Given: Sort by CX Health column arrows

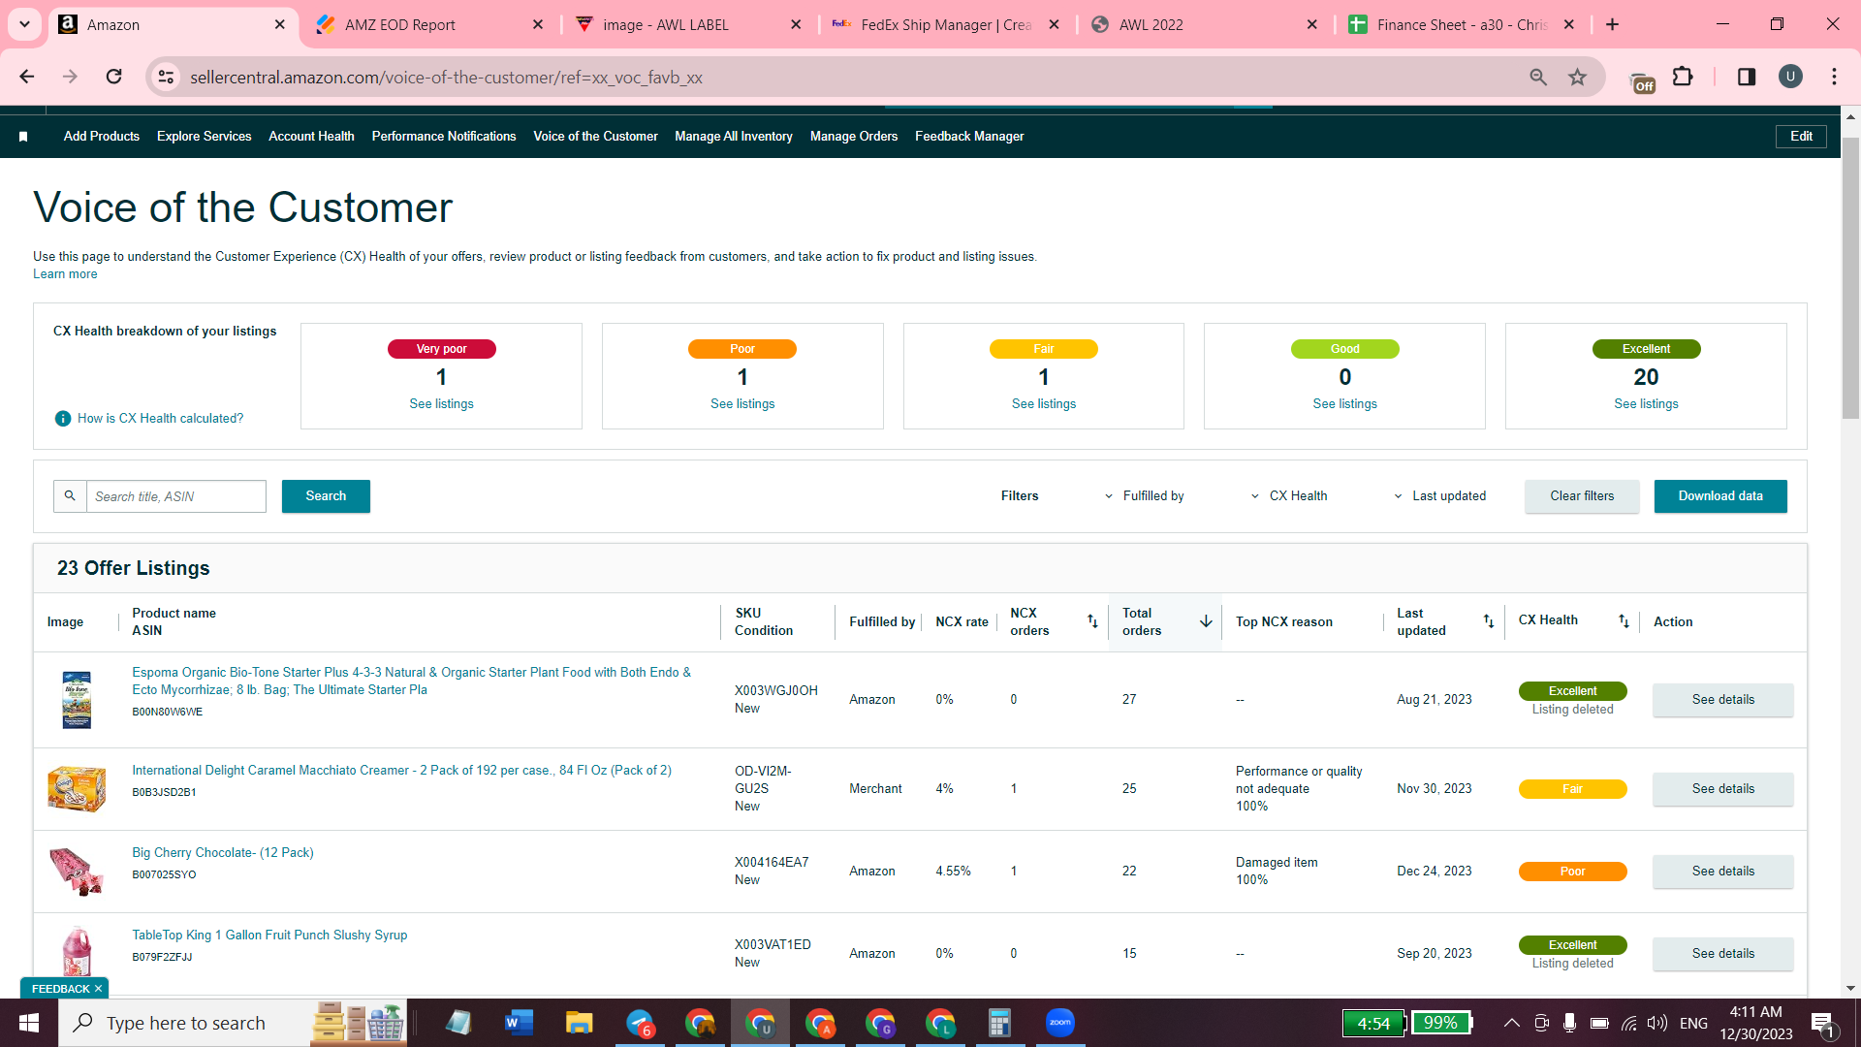Looking at the screenshot, I should pos(1624,621).
